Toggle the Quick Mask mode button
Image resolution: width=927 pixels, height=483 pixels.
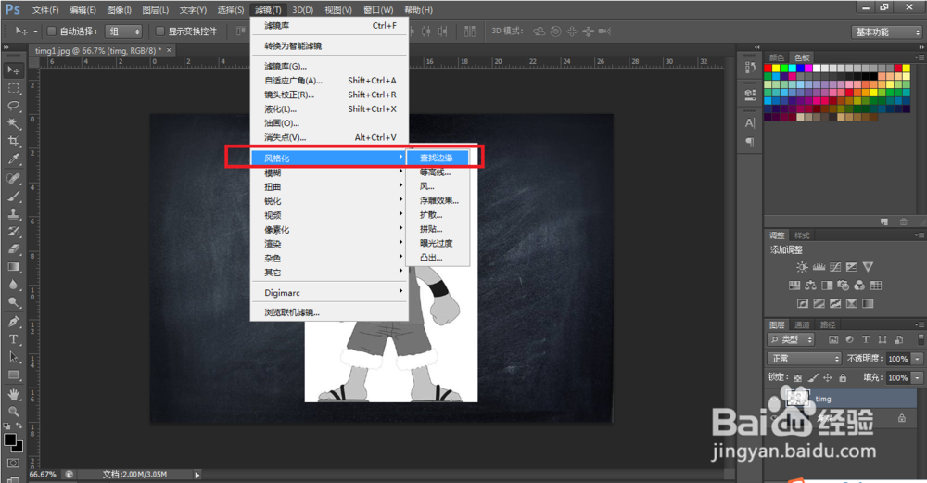13,463
